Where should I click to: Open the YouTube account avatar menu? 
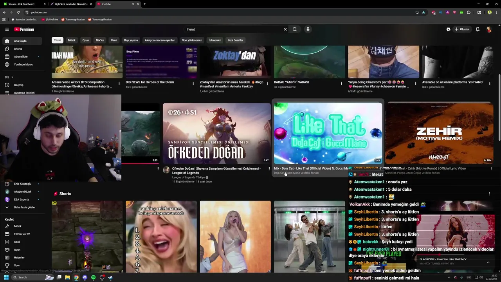(489, 29)
